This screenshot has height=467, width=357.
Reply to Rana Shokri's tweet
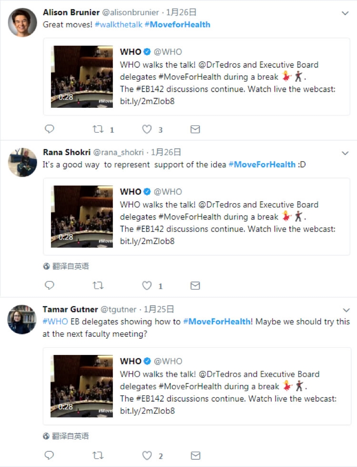point(50,286)
